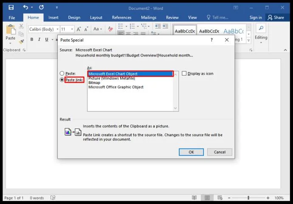The width and height of the screenshot is (293, 204).
Task: Click OK in Paste Special dialog
Action: tap(191, 152)
